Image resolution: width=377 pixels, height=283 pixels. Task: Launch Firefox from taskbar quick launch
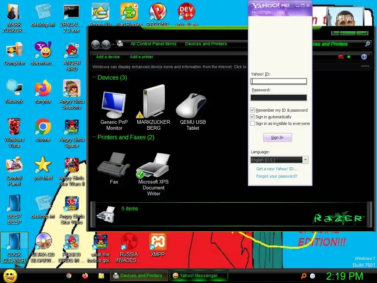[85, 276]
